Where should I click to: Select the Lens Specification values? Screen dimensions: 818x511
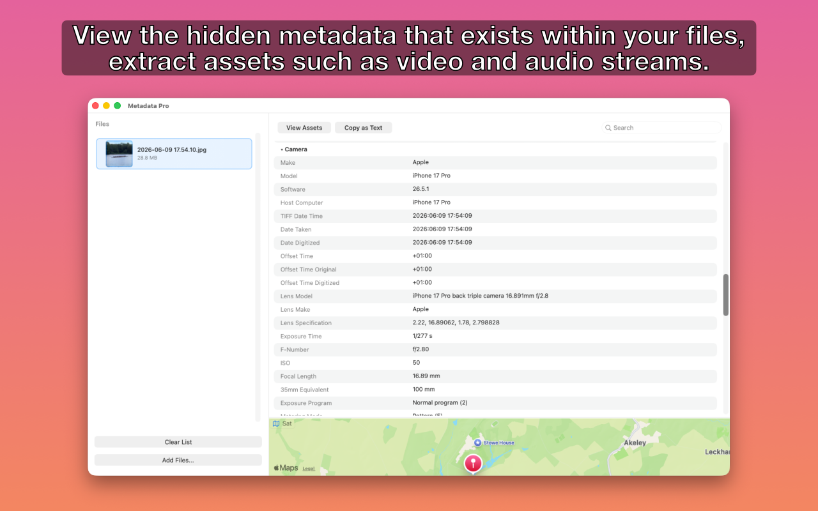[456, 323]
